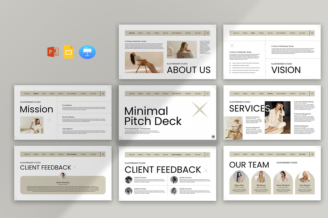Image resolution: width=328 pixels, height=218 pixels.
Task: Click "Look book & Editorial Styling" text
Action: (x=304, y=102)
